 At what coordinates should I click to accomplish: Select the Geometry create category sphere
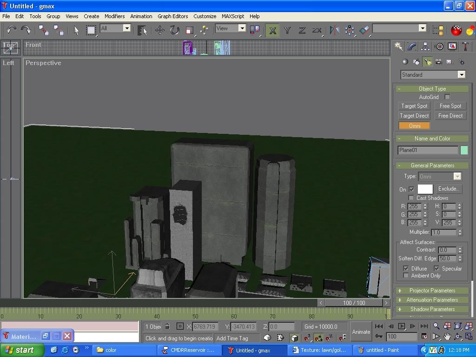pos(405,62)
